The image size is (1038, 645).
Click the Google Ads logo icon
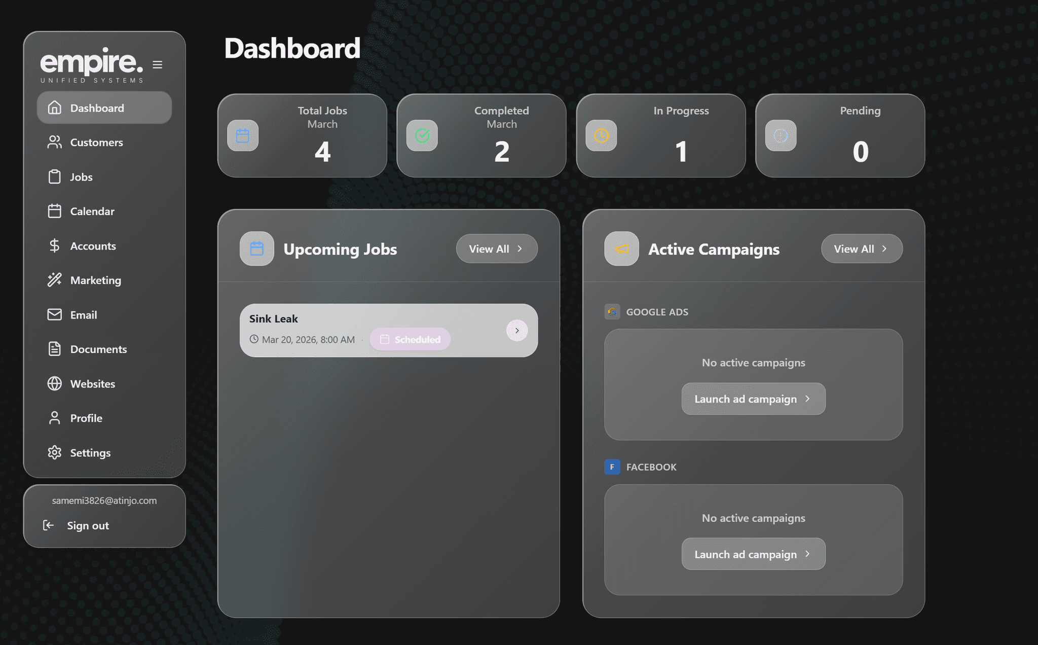coord(612,312)
